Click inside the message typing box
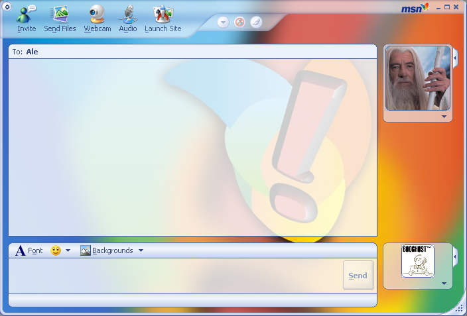 [x=172, y=275]
